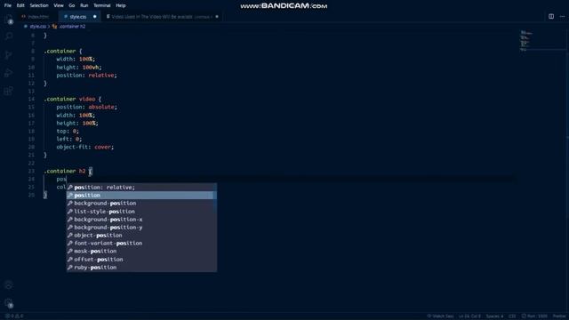Select the 'object-position' suggestion
This screenshot has height=320, width=569.
tap(141, 235)
